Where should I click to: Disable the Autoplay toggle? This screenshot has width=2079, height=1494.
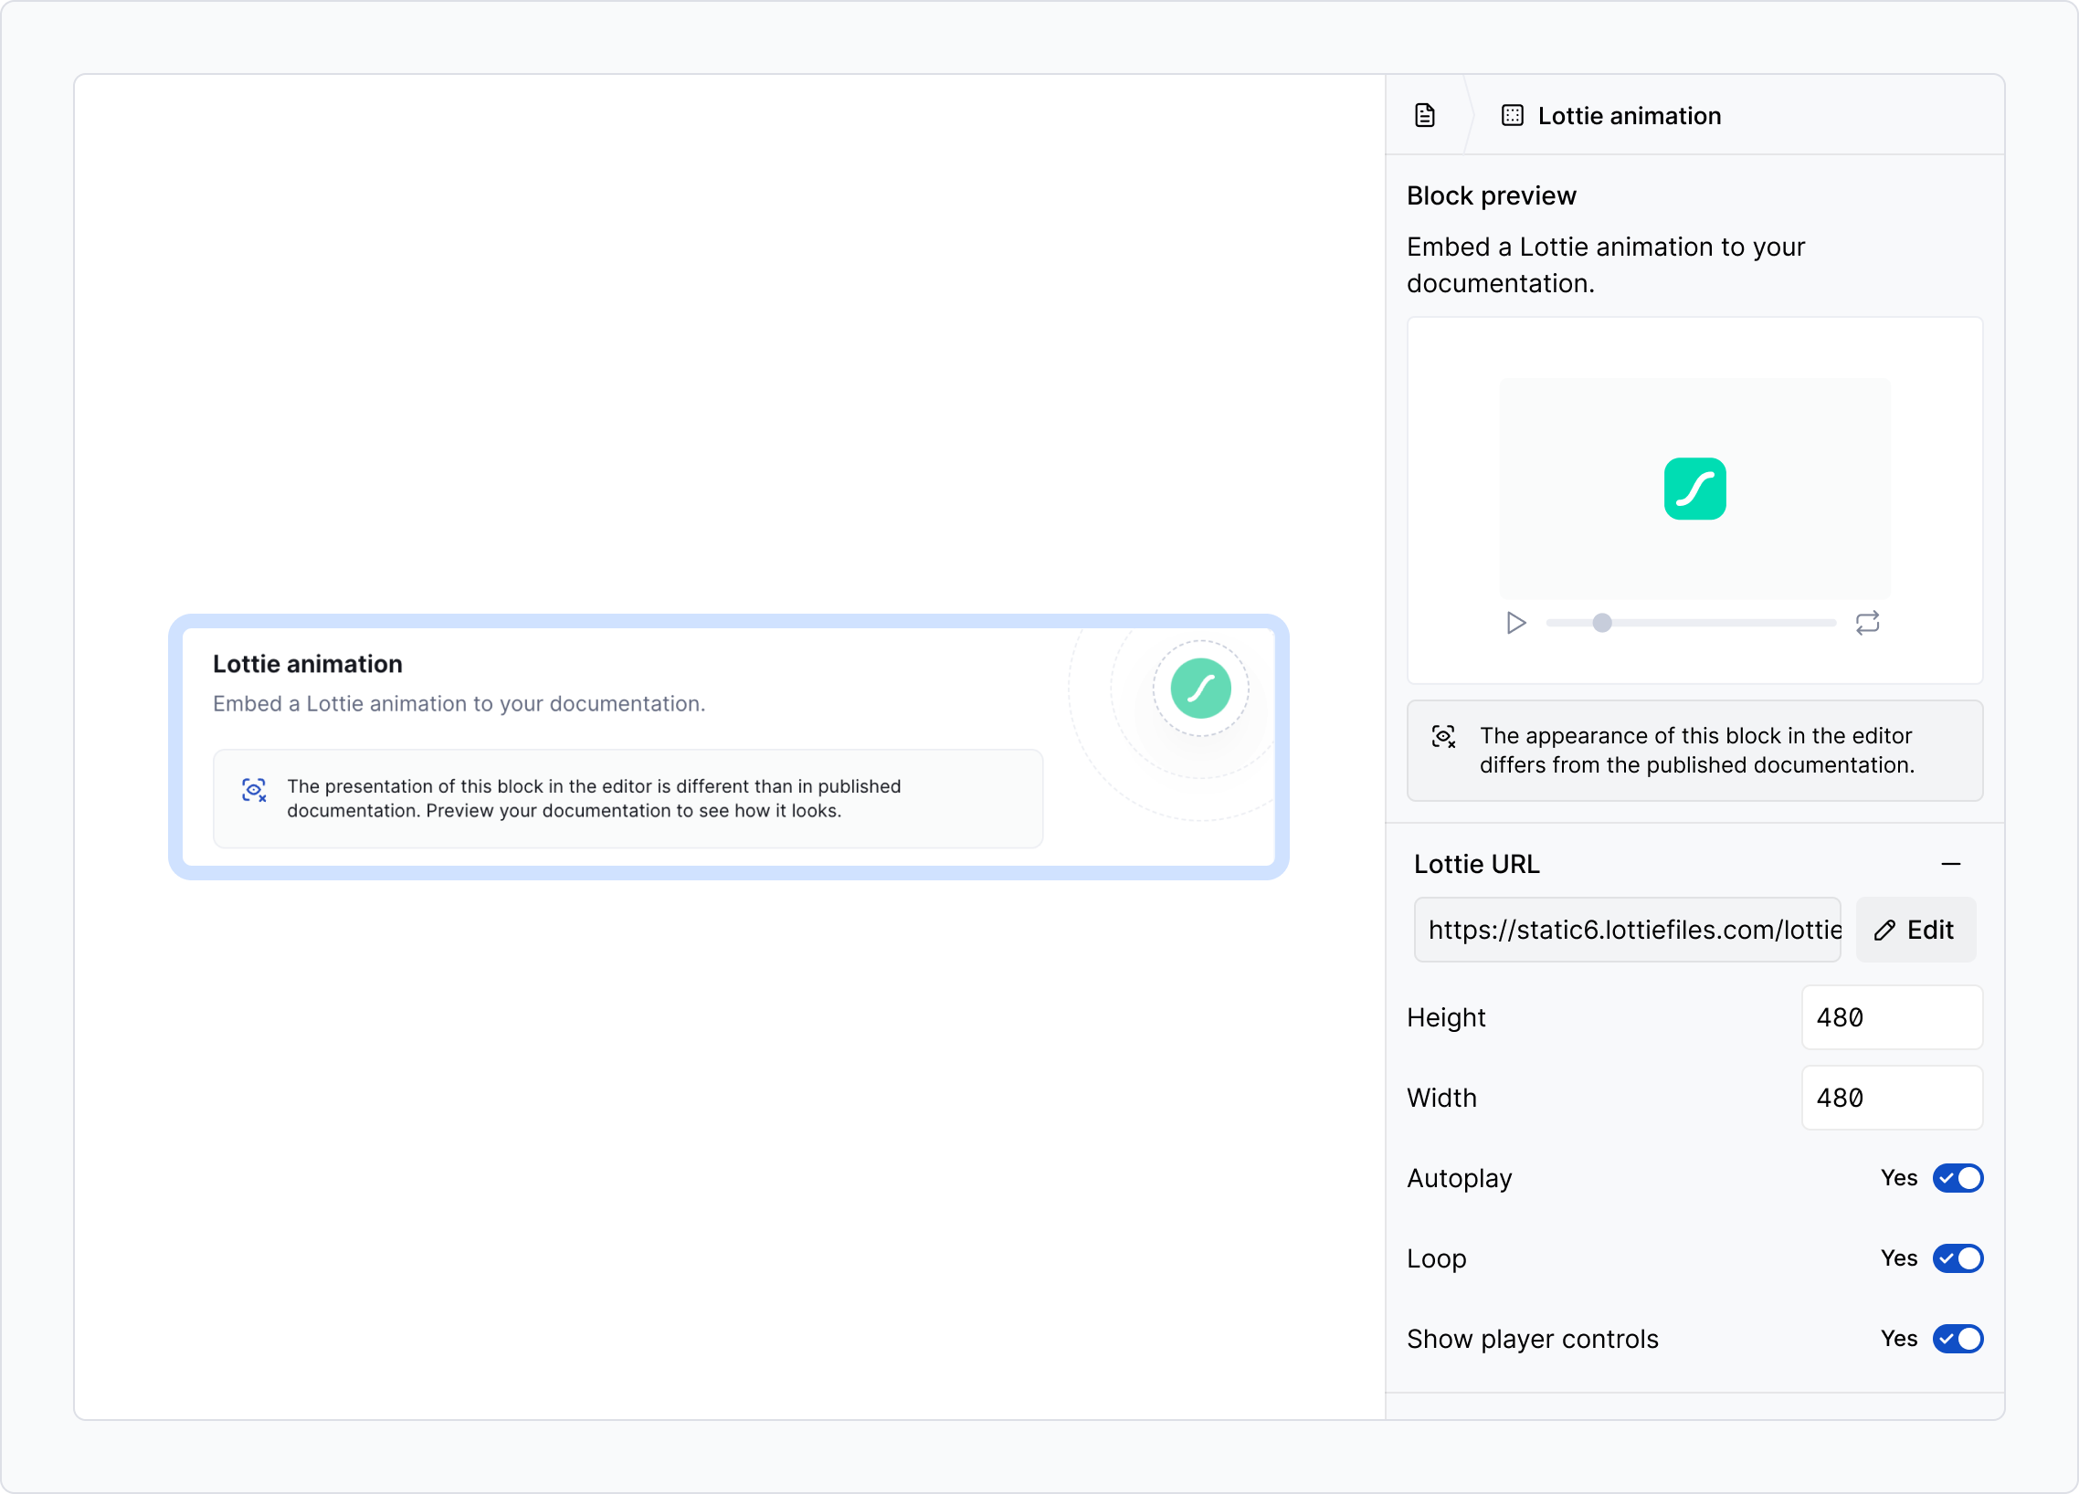pos(1958,1178)
